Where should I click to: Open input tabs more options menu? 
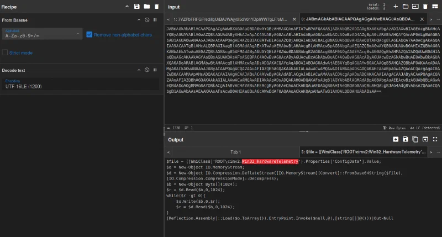[x=438, y=19]
